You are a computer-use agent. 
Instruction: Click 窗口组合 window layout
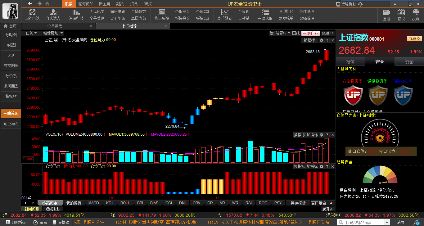click(x=318, y=203)
